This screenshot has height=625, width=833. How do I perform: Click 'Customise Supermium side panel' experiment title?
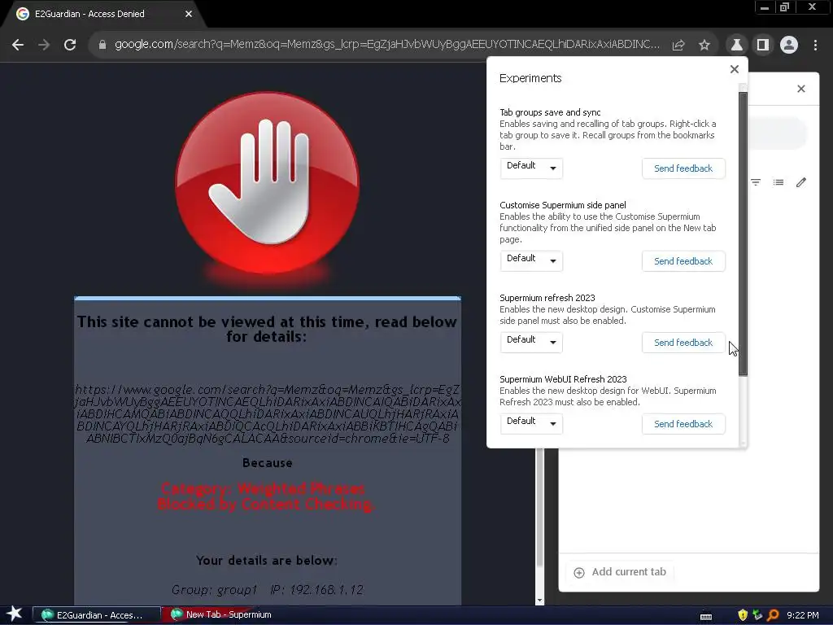[x=563, y=205]
